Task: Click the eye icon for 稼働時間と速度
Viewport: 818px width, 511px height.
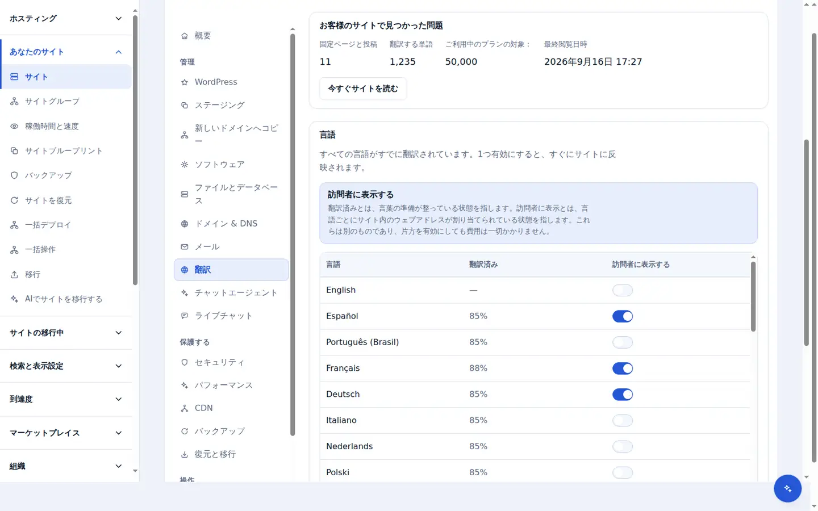Action: point(14,126)
